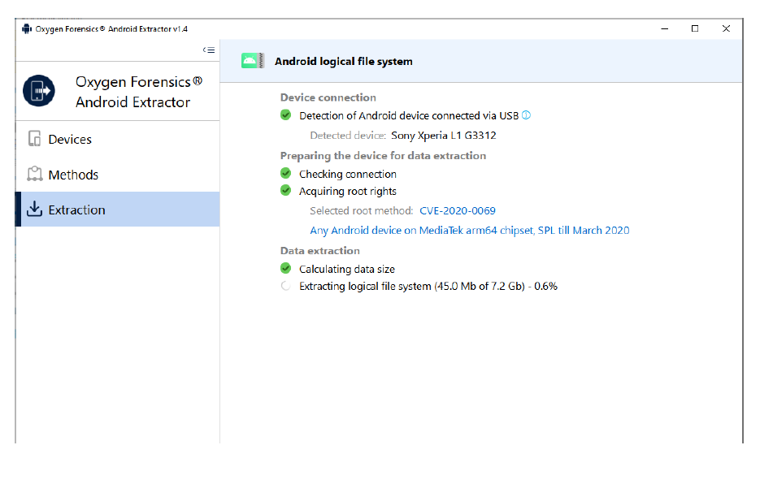Click the Selected root method label
Viewport: 760px width, 497px height.
(361, 210)
